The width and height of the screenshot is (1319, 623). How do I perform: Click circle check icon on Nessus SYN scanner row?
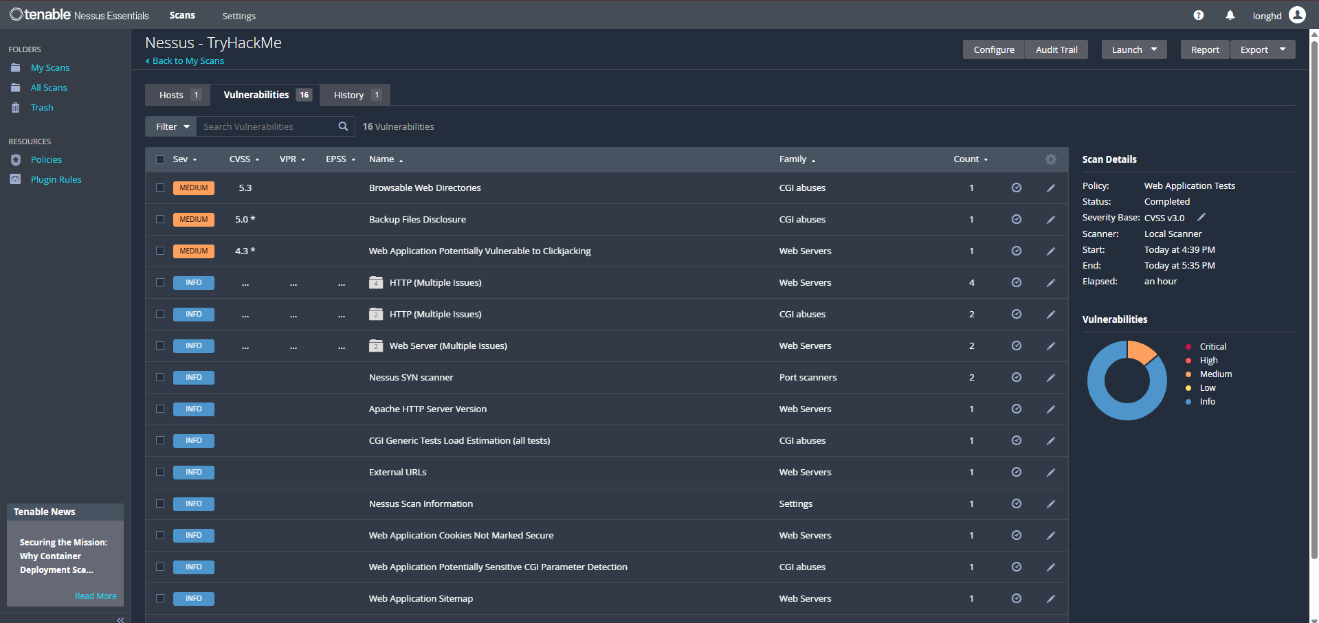(1016, 377)
